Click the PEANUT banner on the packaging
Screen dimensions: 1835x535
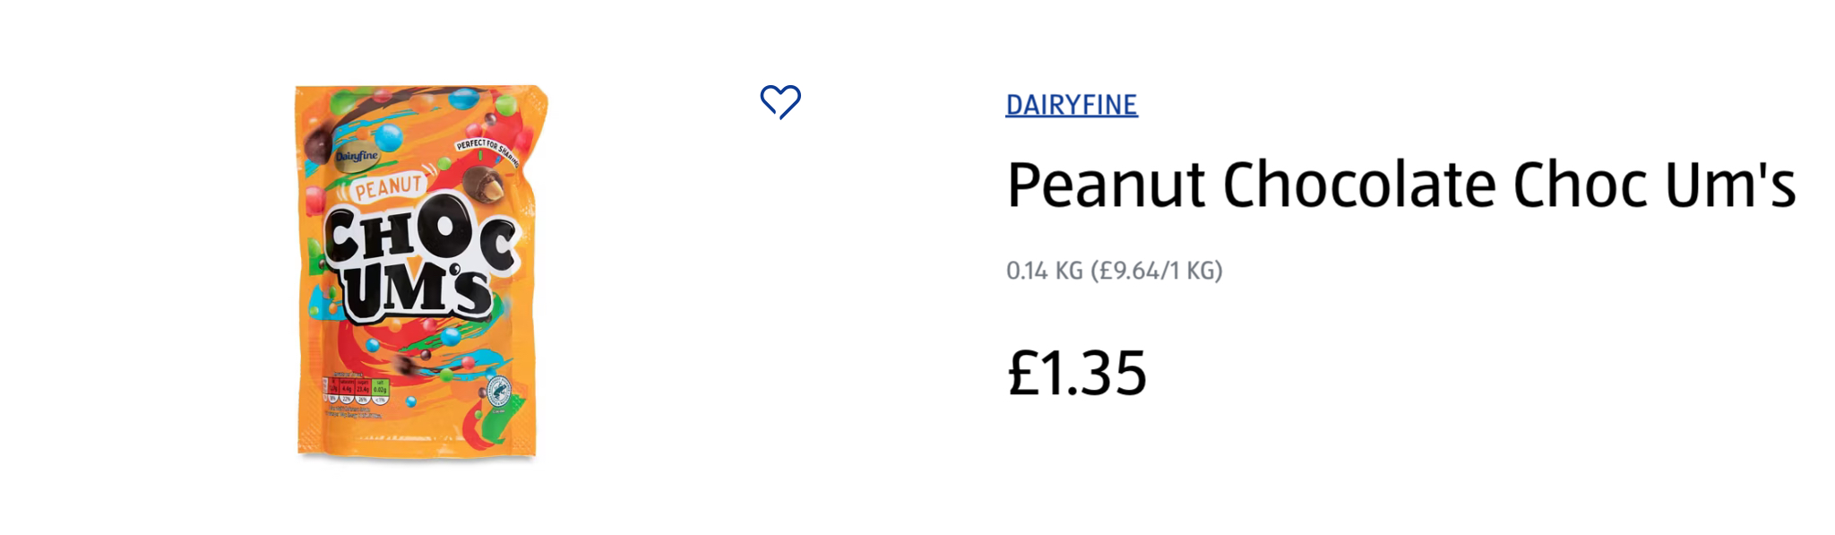[x=388, y=188]
